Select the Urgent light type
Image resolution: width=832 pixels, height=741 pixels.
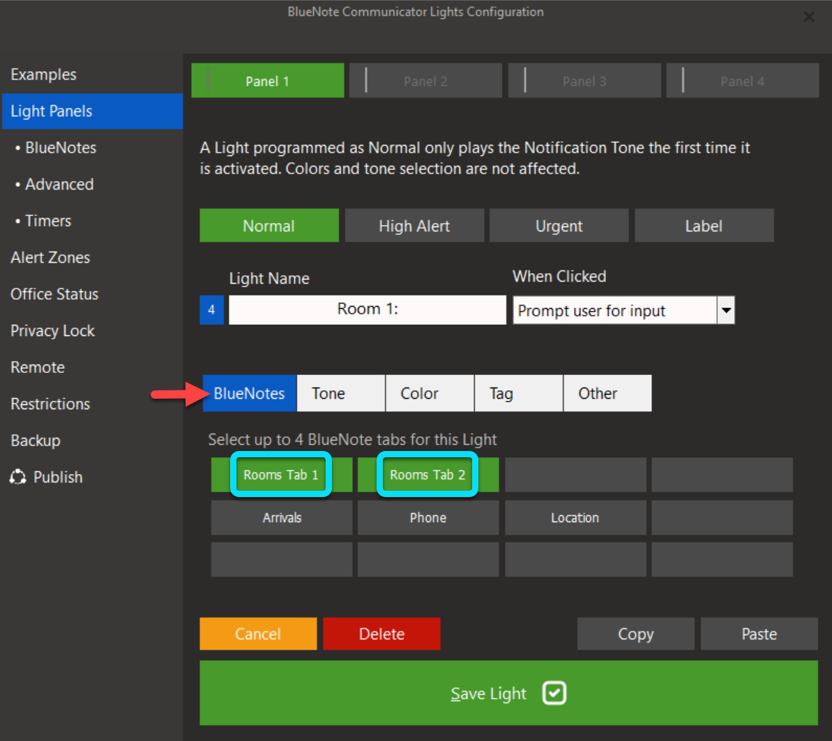559,225
